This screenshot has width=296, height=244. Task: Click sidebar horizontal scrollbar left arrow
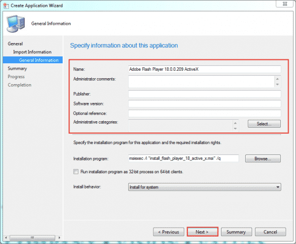[x=6, y=238]
